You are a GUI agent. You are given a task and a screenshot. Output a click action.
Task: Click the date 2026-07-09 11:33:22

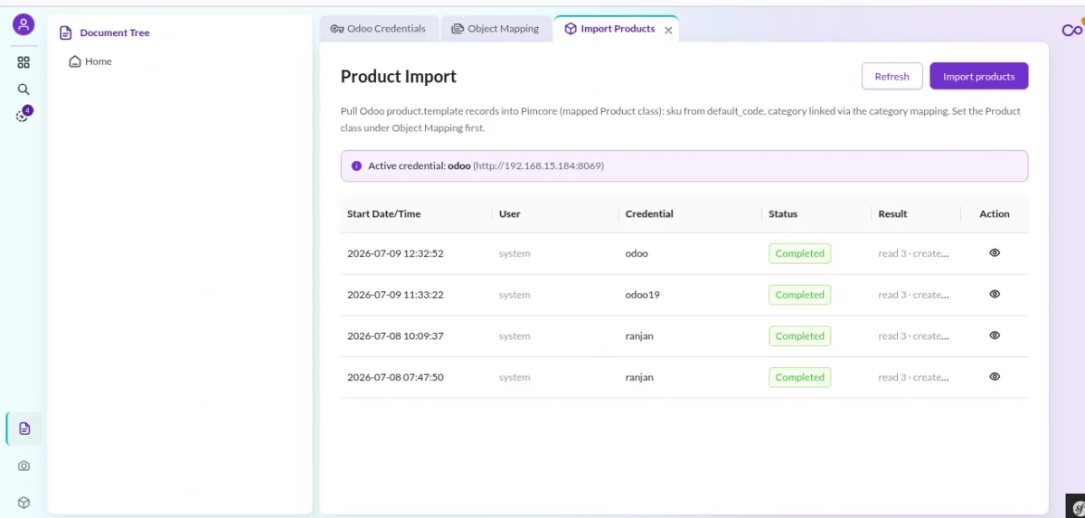click(395, 295)
